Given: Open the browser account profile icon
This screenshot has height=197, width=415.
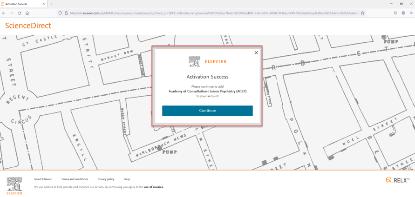Looking at the screenshot, I should (x=403, y=13).
